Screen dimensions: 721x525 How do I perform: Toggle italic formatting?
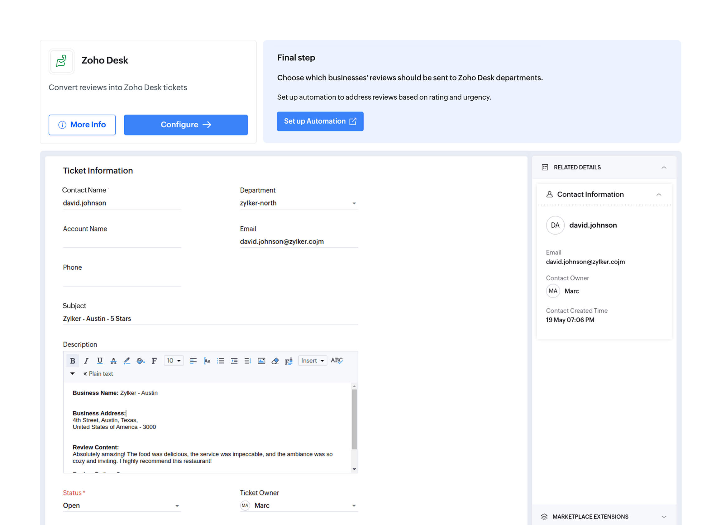pyautogui.click(x=86, y=361)
